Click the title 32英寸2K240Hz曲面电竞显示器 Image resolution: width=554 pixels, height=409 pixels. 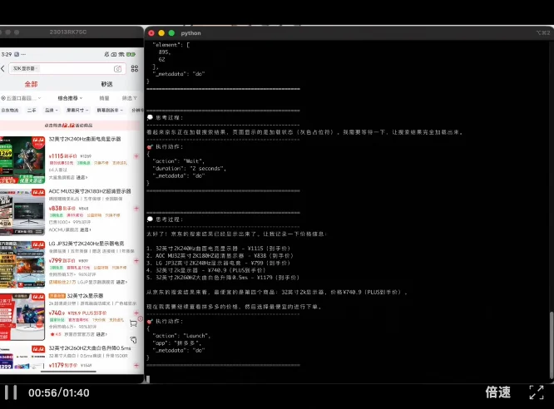(x=85, y=139)
